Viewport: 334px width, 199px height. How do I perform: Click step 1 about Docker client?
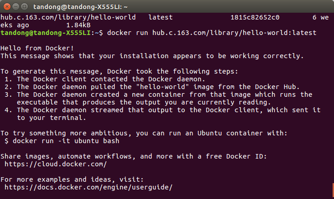105,79
